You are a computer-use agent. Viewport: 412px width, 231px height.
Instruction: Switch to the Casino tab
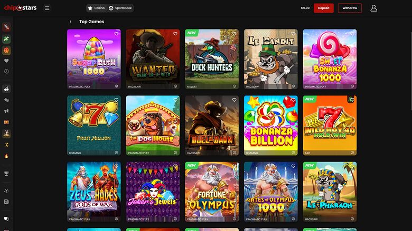(x=96, y=8)
